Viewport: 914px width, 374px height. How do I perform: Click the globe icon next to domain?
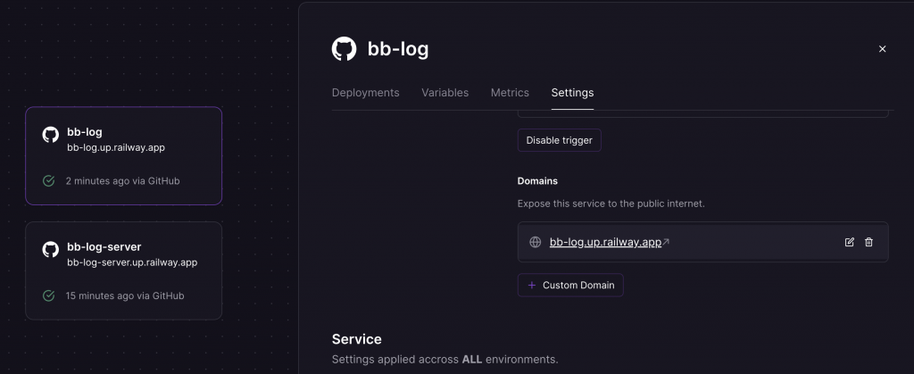pyautogui.click(x=536, y=242)
